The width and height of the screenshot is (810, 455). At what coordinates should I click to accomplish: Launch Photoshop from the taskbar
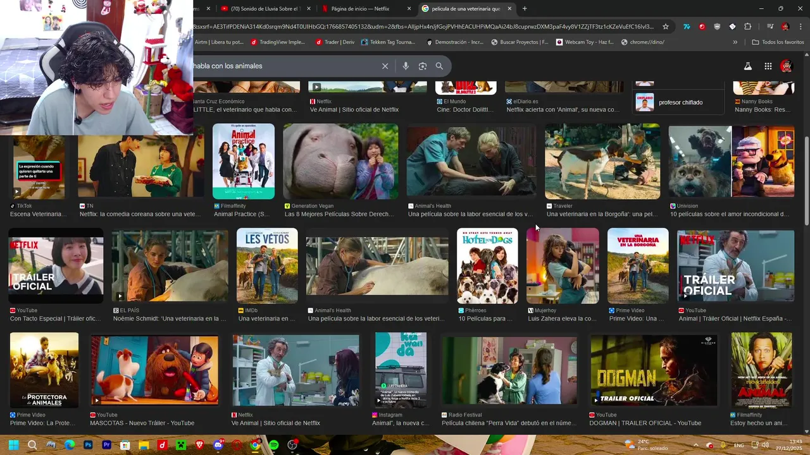coord(88,445)
